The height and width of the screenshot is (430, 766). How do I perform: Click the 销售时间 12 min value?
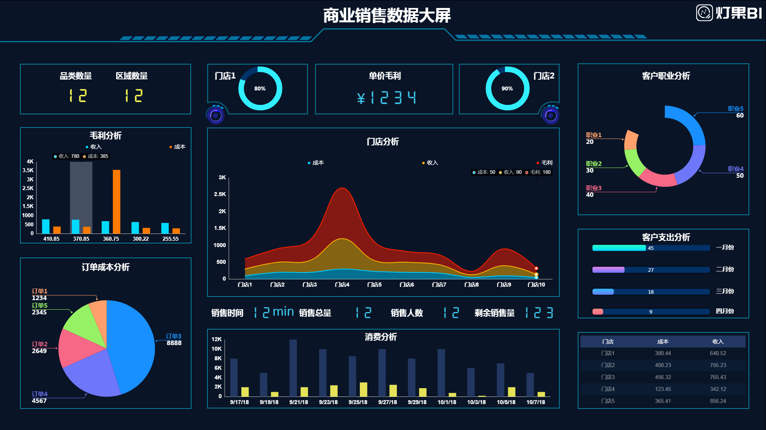tap(274, 312)
